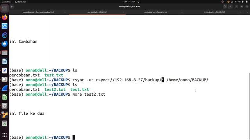250x140 pixels.
Task: Open the blue swirl browser dock icon
Action: click(x=4, y=35)
